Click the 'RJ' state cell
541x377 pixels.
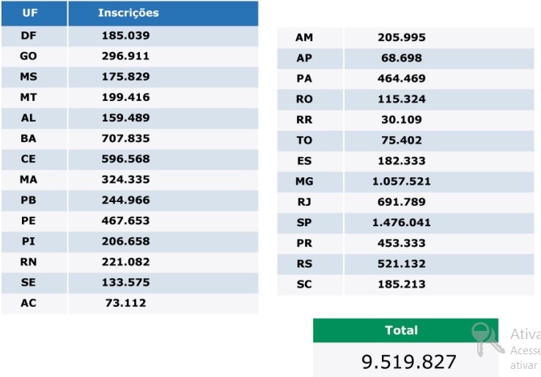[x=304, y=202]
